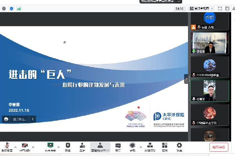Open the Invite (邀请) icon
Viewport: 235px width, 156px height.
[x=82, y=147]
